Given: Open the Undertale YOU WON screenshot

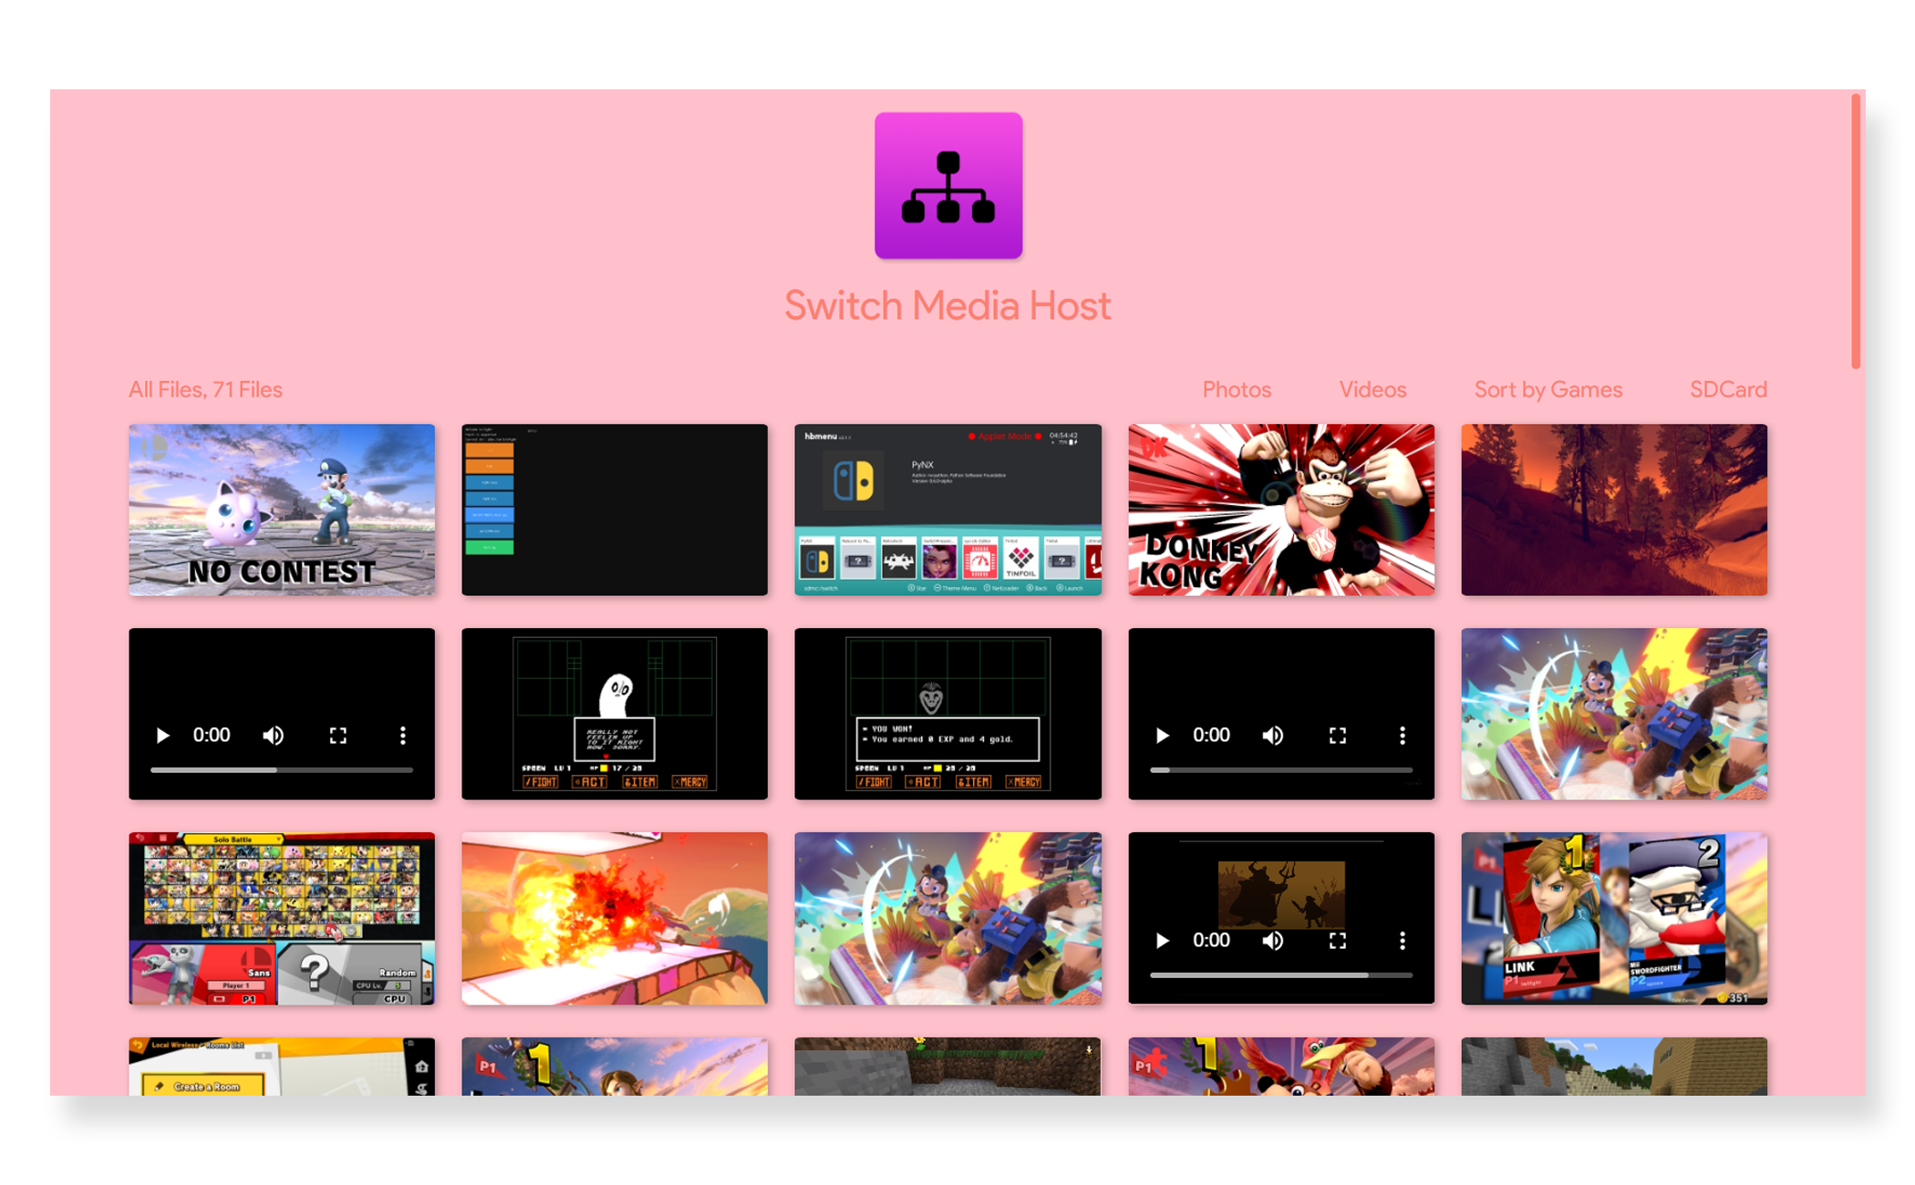Looking at the screenshot, I should click(947, 714).
